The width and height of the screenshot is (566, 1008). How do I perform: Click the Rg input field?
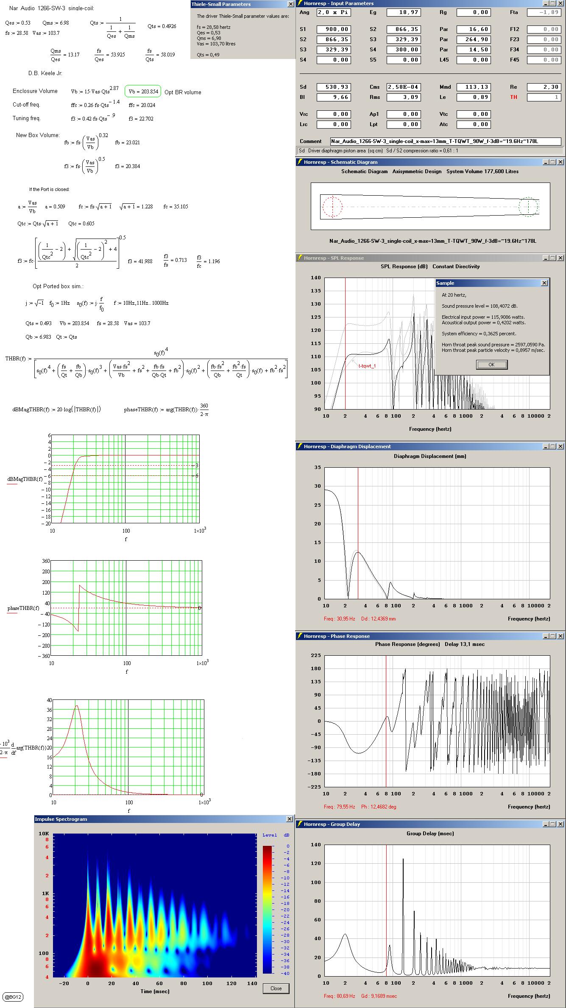pos(474,12)
